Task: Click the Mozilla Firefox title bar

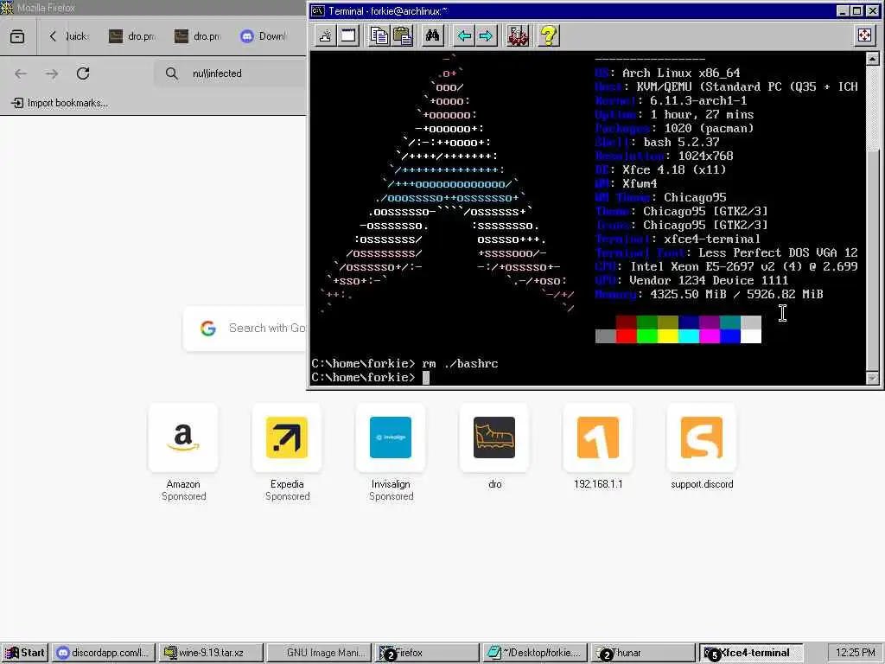Action: [154, 8]
